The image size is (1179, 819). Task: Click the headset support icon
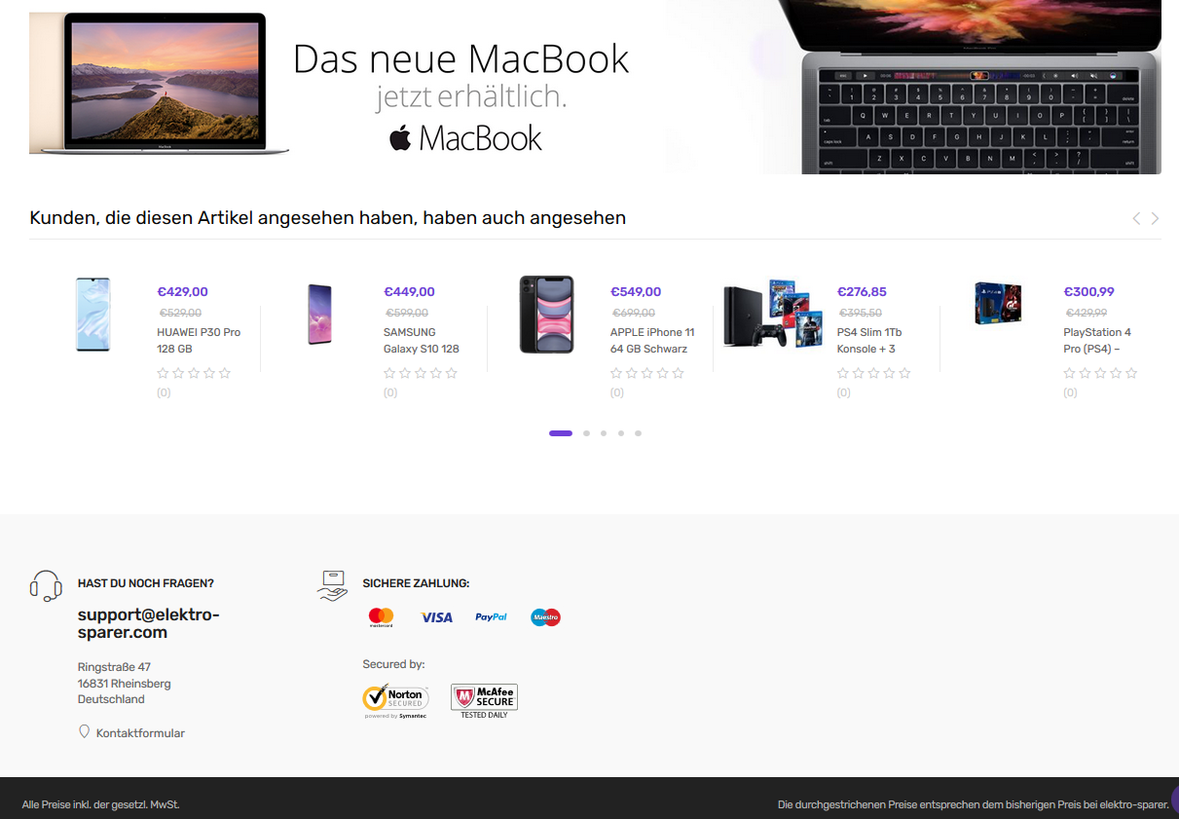click(46, 586)
